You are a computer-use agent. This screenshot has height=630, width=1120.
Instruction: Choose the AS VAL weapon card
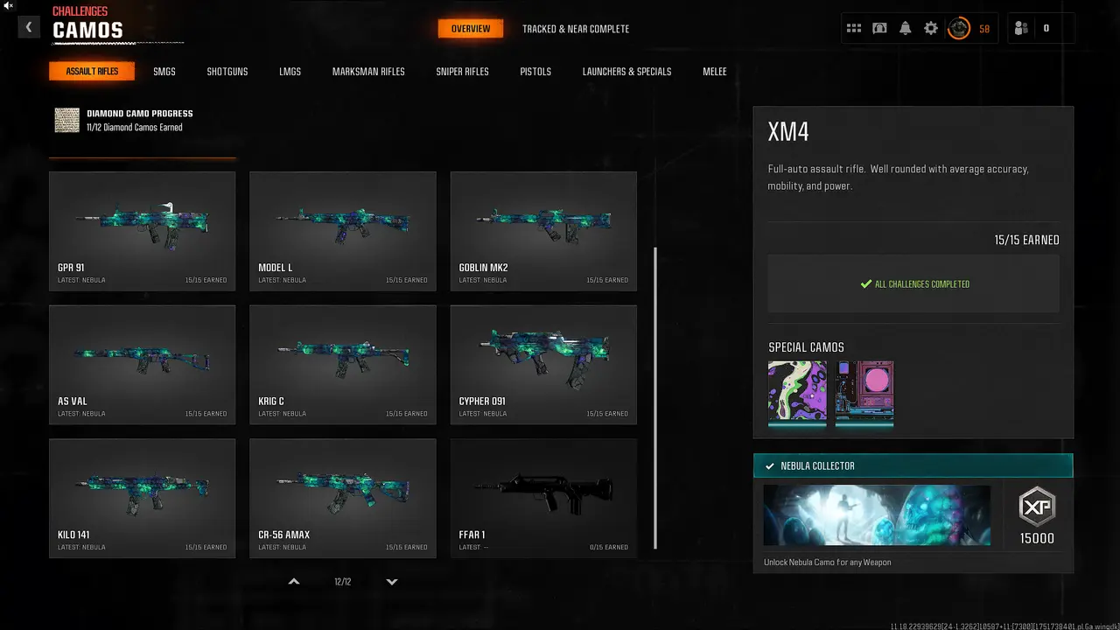[143, 365]
